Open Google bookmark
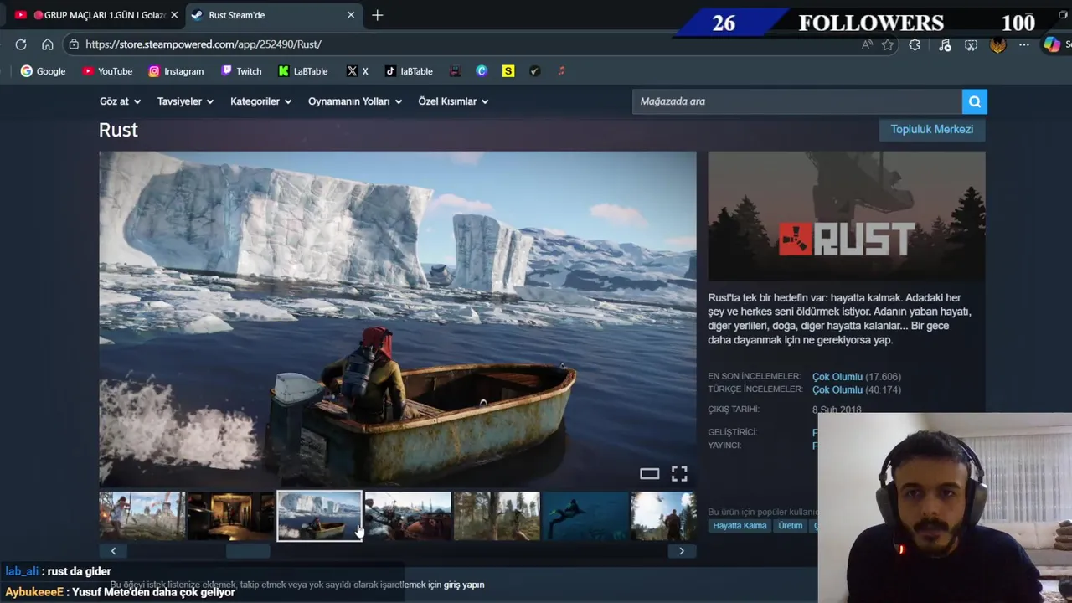This screenshot has width=1072, height=603. coord(43,71)
